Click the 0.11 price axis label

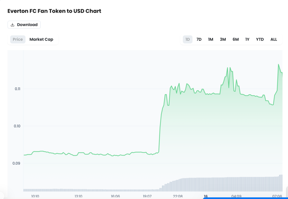pos(17,89)
